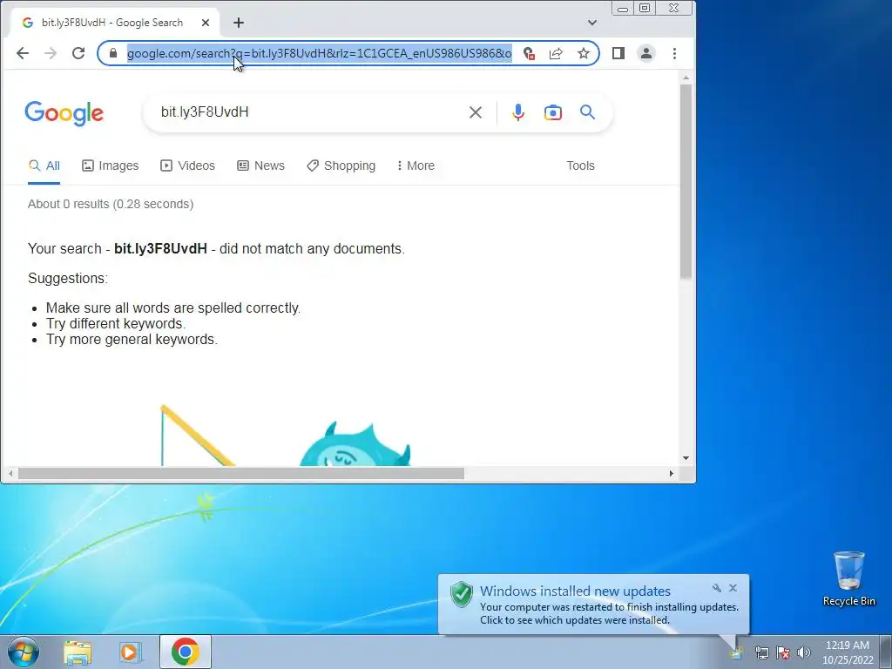
Task: Click the Chrome taskbar button
Action: click(x=186, y=652)
